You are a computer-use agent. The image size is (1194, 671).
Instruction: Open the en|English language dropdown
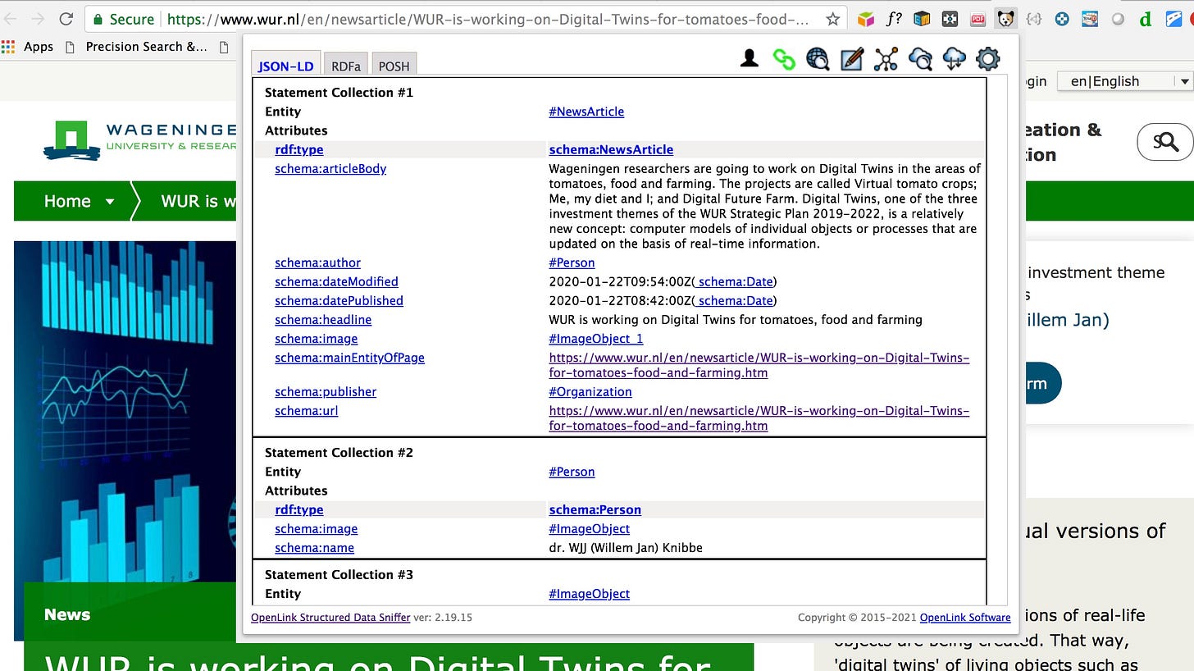point(1123,81)
